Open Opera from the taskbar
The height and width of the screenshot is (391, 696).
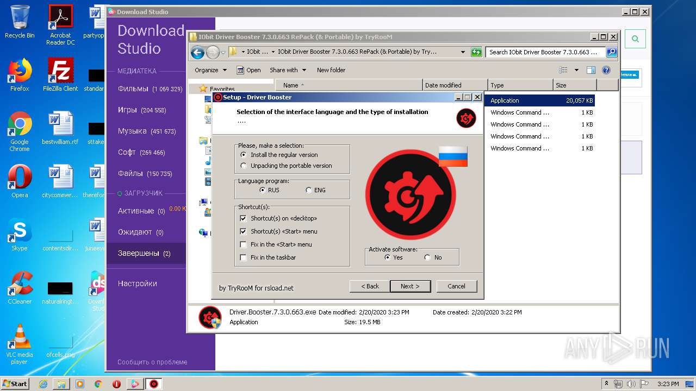[x=116, y=384]
